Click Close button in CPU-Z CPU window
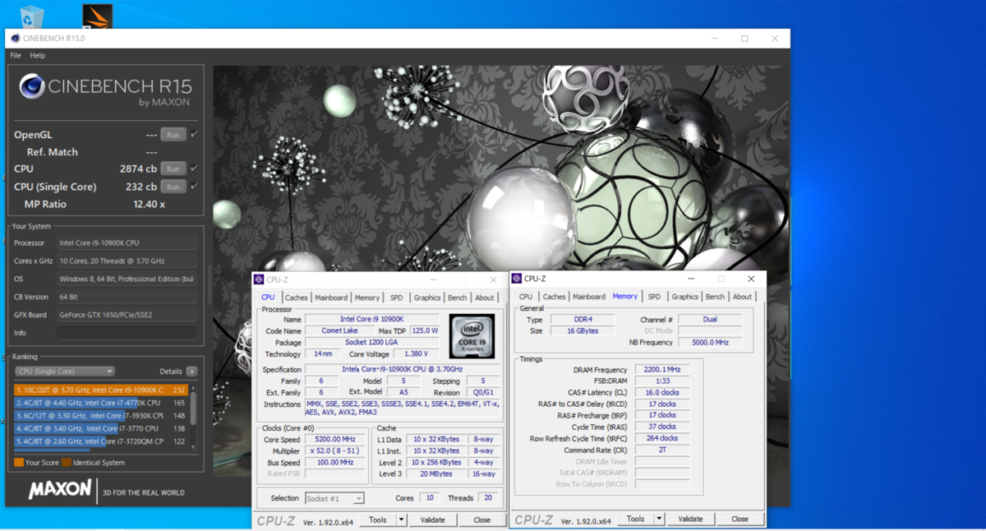 point(482,519)
